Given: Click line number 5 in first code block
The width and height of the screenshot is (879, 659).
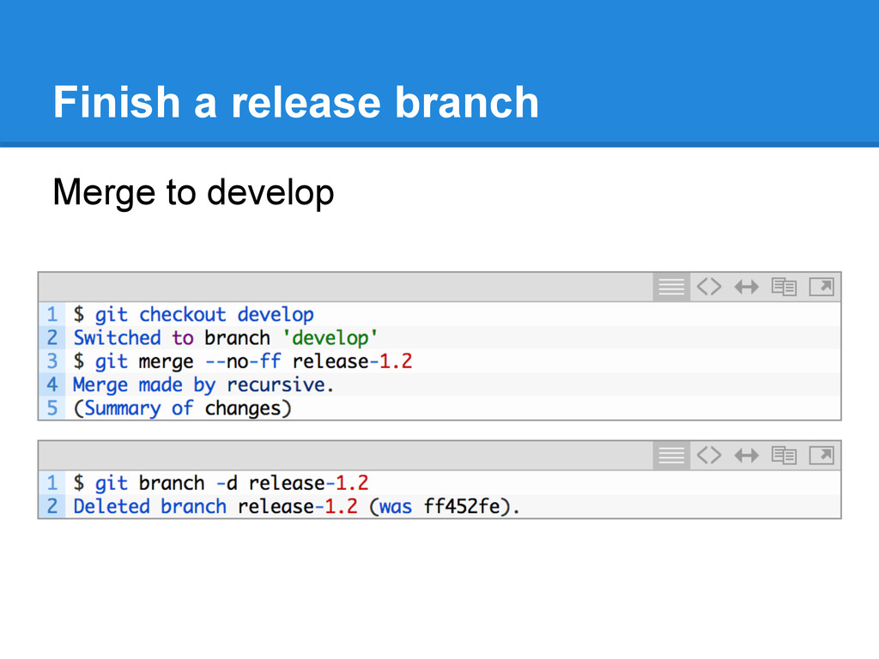Looking at the screenshot, I should point(52,408).
